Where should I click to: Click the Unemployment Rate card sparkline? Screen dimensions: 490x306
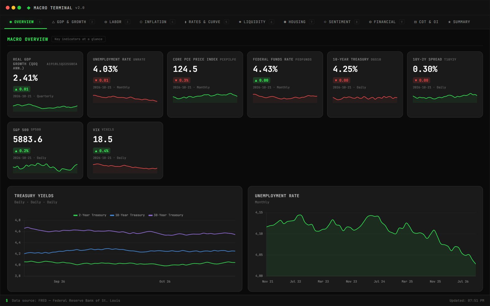pos(125,98)
